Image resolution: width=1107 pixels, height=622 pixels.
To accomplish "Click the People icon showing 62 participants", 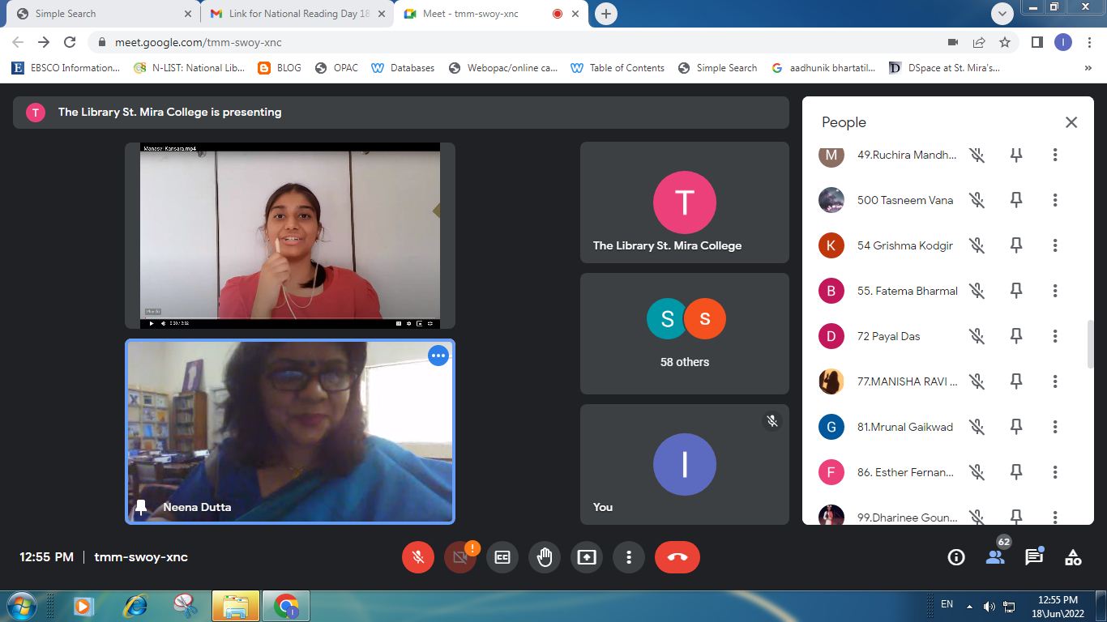I will point(995,557).
